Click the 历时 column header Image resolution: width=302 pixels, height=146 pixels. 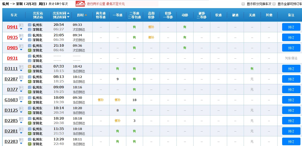(80, 15)
